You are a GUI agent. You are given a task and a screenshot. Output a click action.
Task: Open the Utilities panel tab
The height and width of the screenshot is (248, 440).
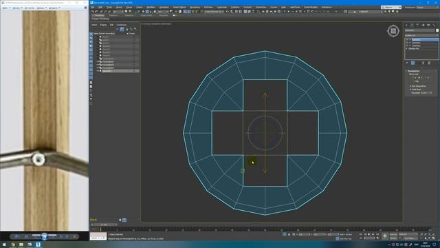point(434,25)
